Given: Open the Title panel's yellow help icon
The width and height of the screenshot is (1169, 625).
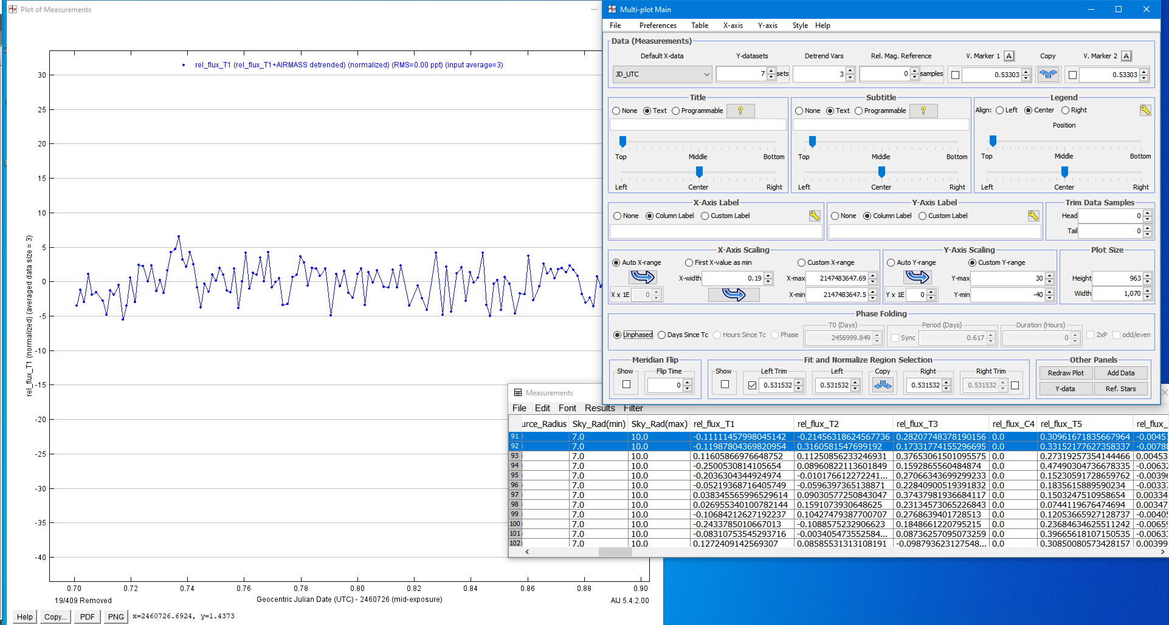Looking at the screenshot, I should 740,111.
